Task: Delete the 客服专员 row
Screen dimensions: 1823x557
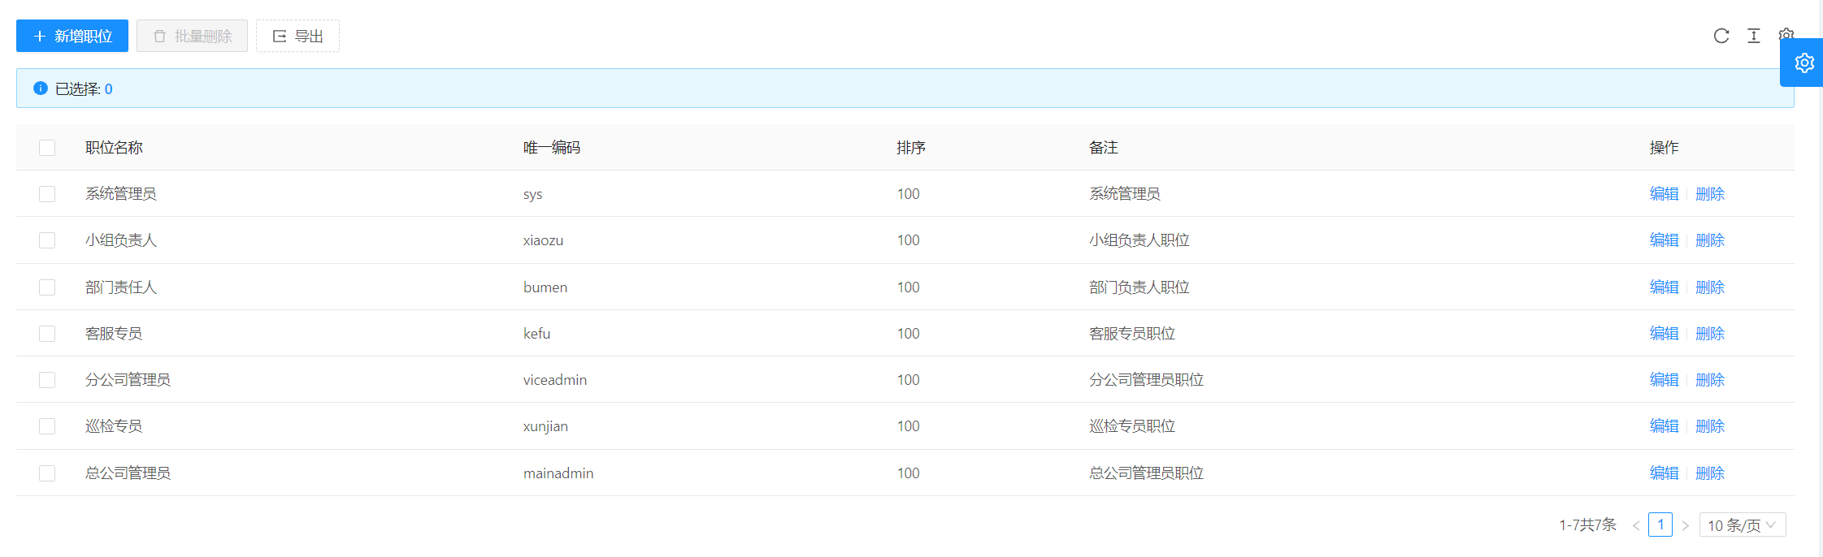Action: (x=1710, y=333)
